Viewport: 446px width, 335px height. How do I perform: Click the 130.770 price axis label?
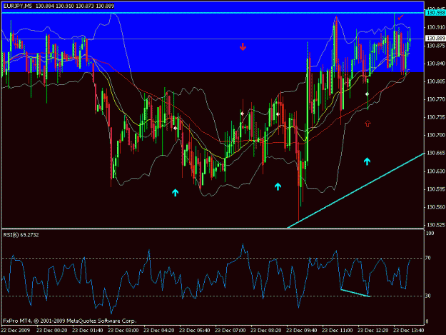pos(436,99)
